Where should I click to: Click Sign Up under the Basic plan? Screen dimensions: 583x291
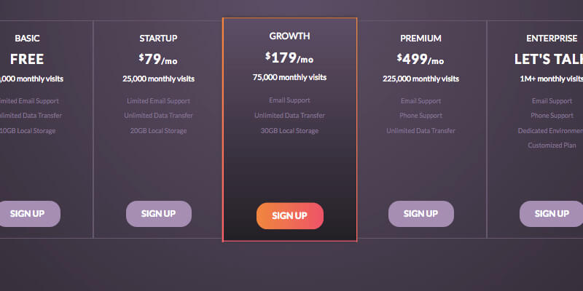tap(29, 214)
